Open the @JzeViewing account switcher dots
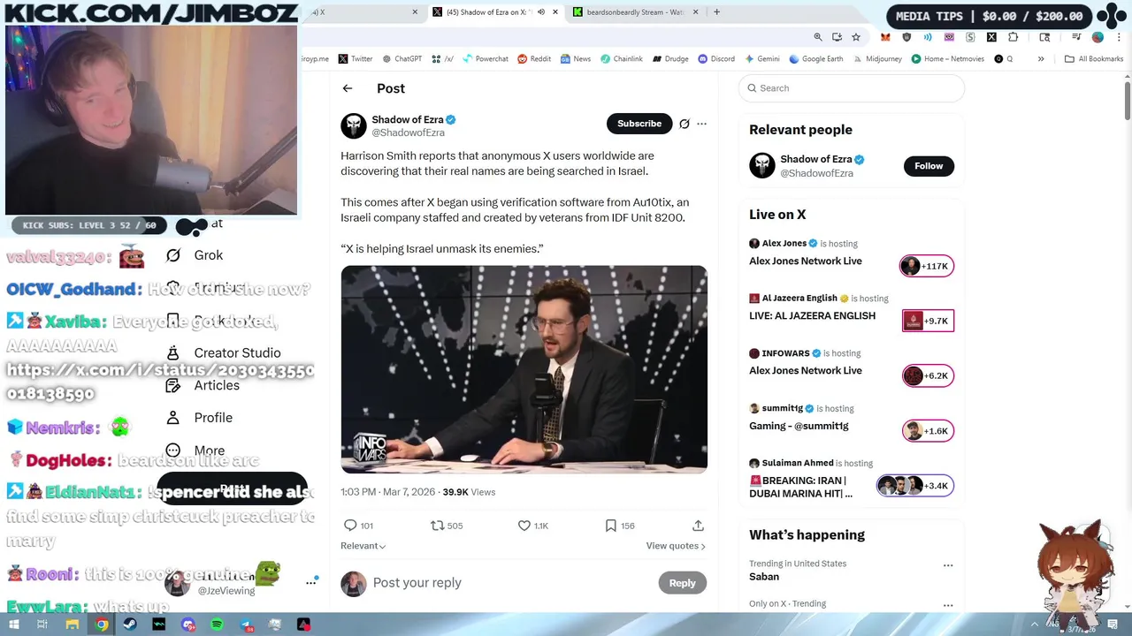Image resolution: width=1132 pixels, height=636 pixels. tap(311, 583)
